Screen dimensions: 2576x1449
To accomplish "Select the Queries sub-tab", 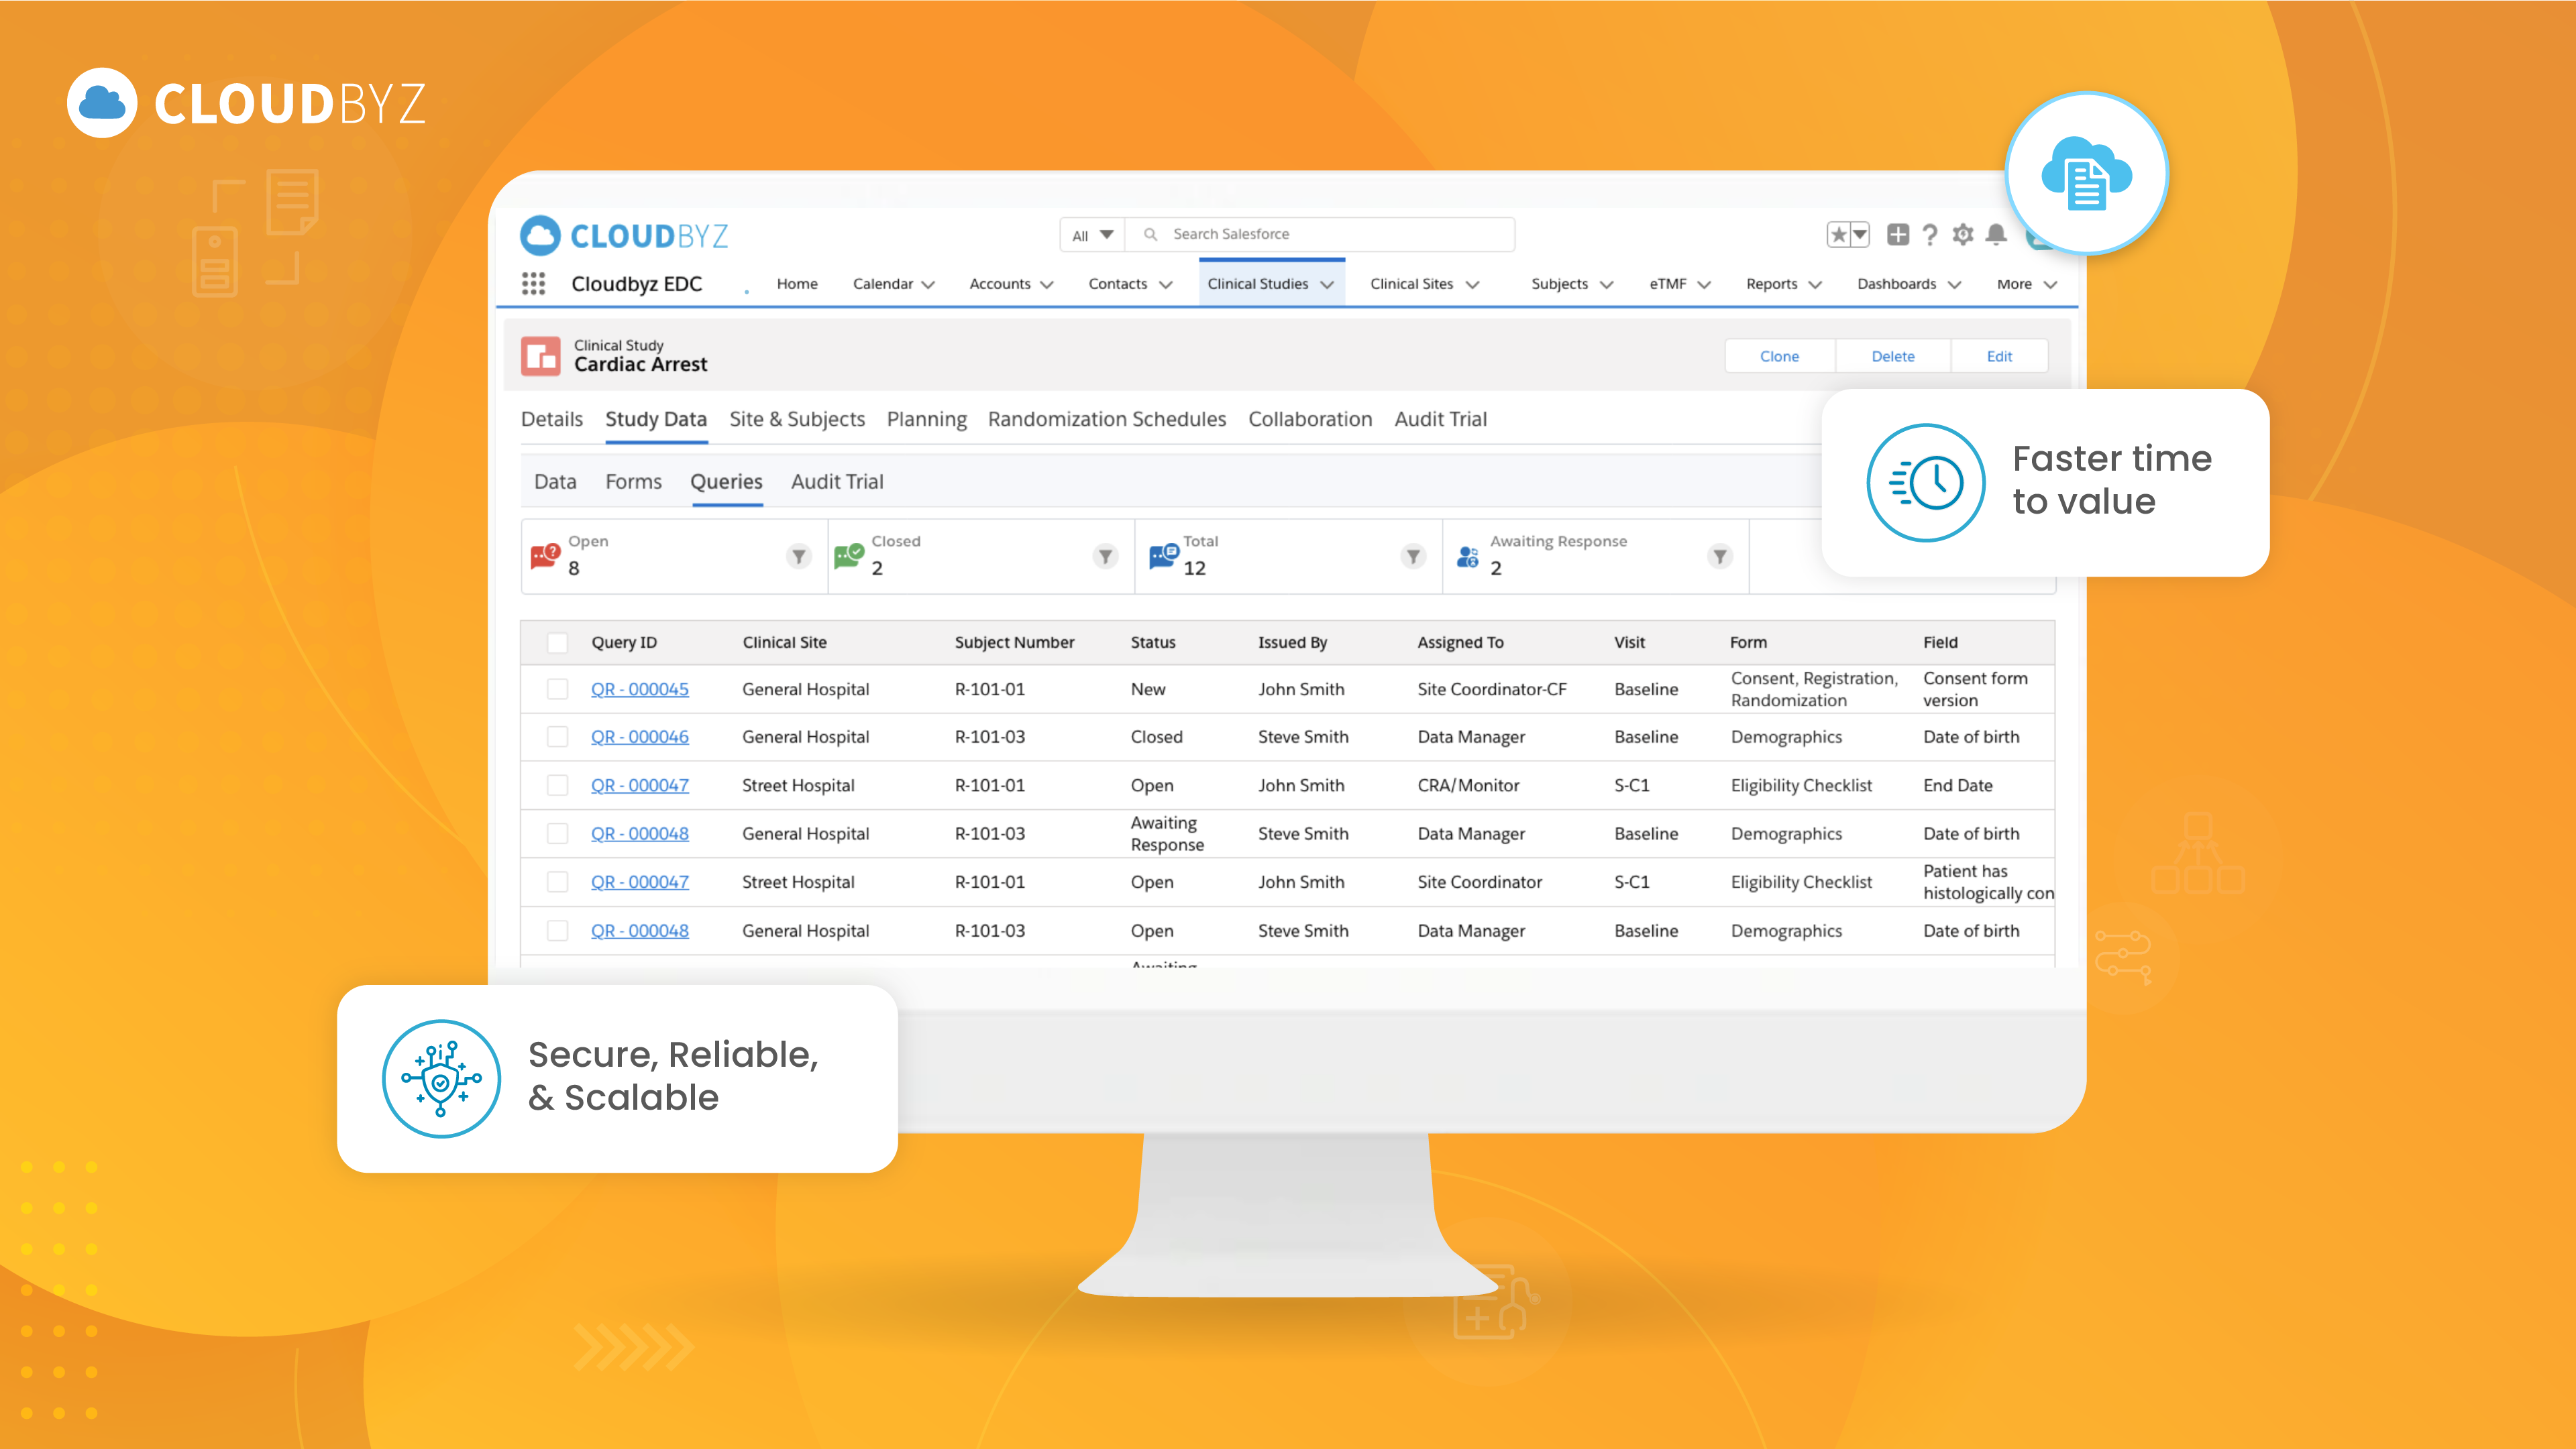I will 726,481.
